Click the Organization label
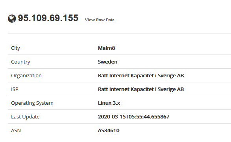The width and height of the screenshot is (231, 142). [x=26, y=76]
